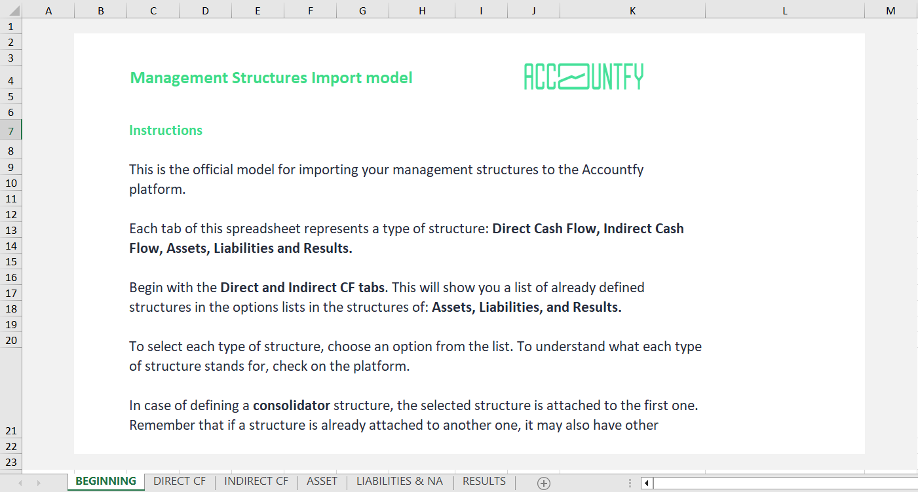This screenshot has width=918, height=492.
Task: Select column M header
Action: (890, 10)
